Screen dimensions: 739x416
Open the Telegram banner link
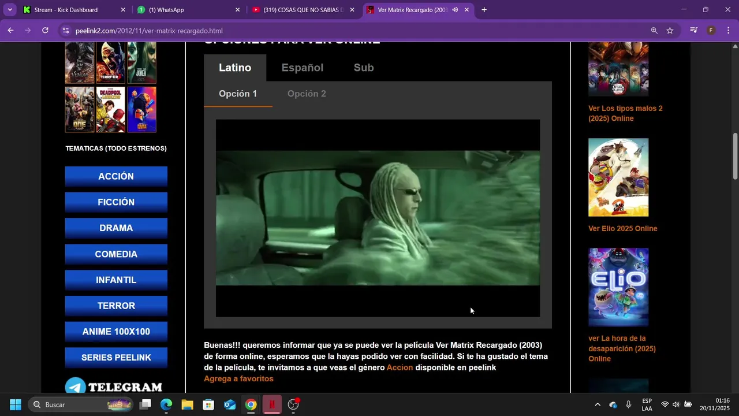click(114, 386)
